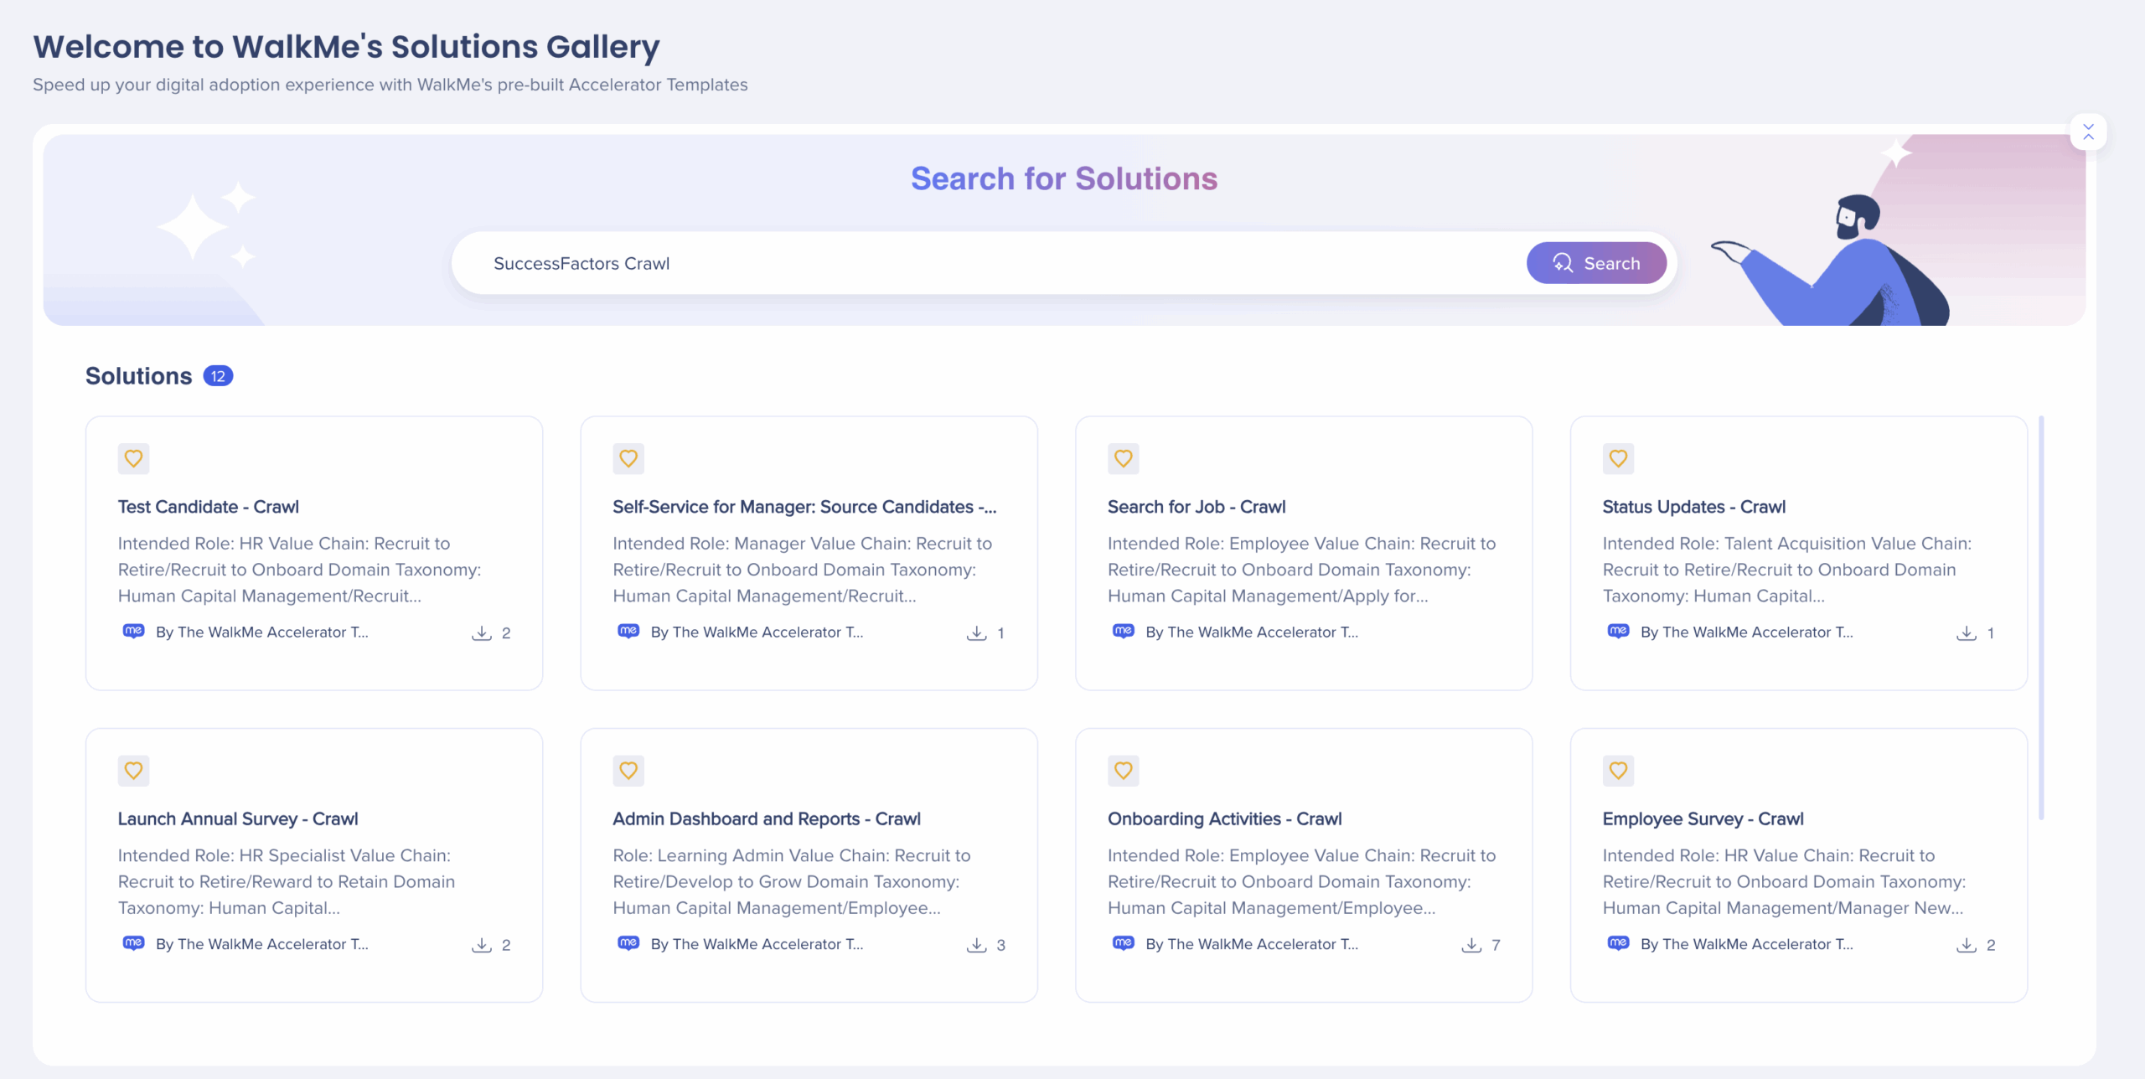
Task: Favorite the Test Candidate - Crawl card
Action: [133, 458]
